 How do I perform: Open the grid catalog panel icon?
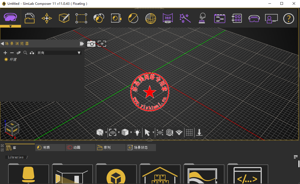coord(237,18)
